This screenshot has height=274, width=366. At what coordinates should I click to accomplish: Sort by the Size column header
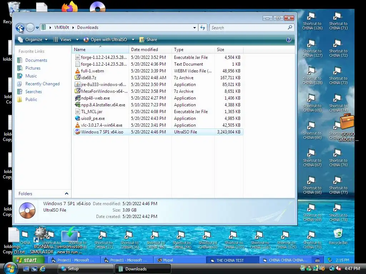(x=229, y=49)
